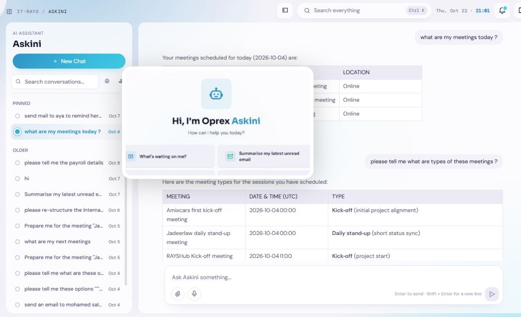Select the radio circle for 'please tell me the payroll details'

click(x=17, y=163)
